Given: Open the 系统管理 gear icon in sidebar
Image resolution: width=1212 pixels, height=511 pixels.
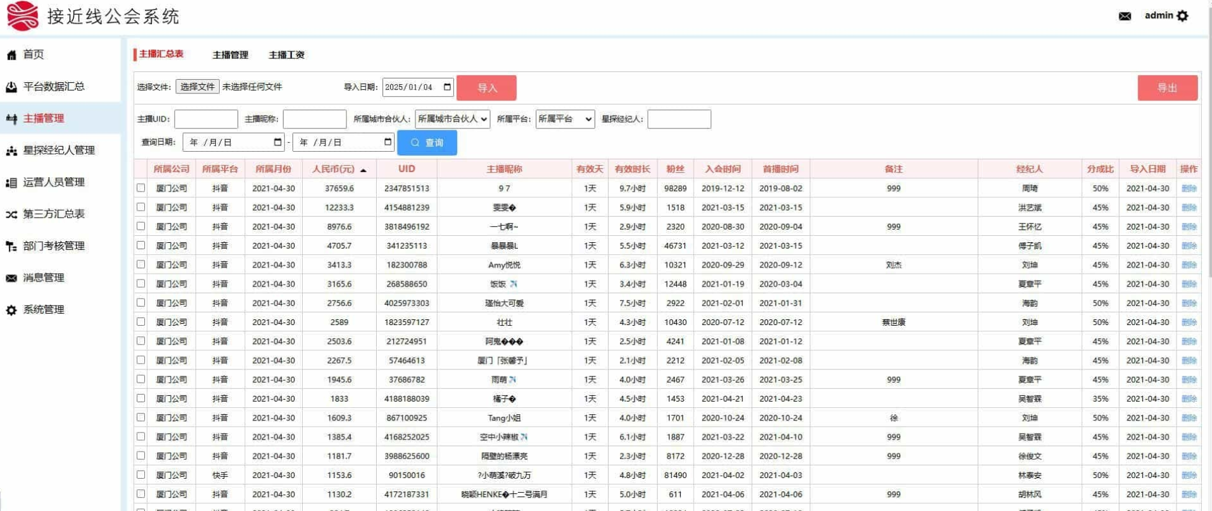Looking at the screenshot, I should point(11,310).
